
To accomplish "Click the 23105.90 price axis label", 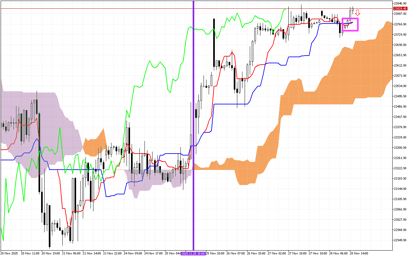I will coord(400,199).
